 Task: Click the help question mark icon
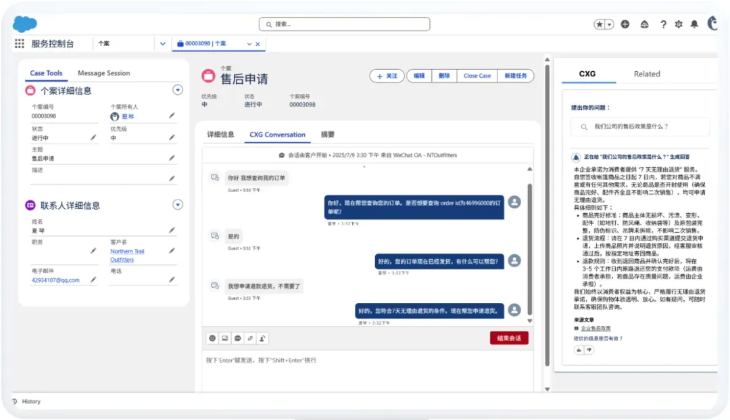tap(664, 24)
